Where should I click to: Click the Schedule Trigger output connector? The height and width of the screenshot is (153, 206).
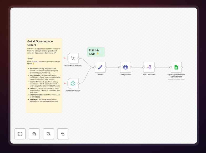pyautogui.click(x=78, y=83)
